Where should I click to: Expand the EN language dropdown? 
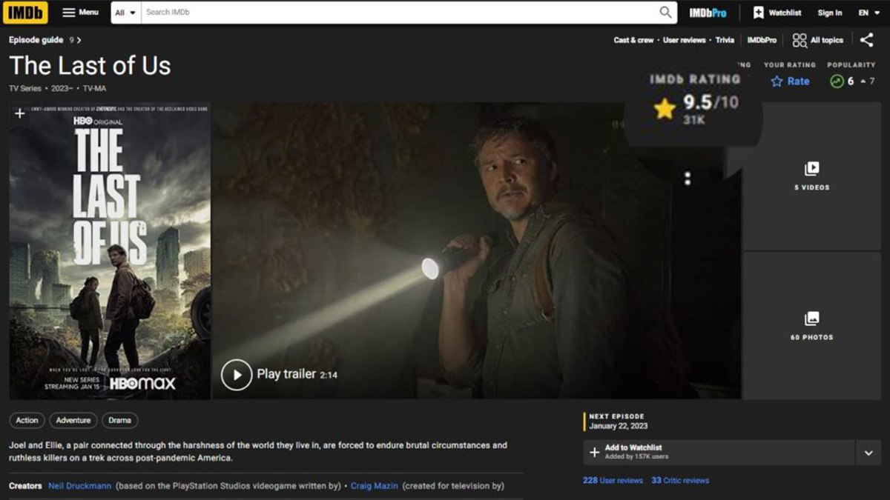[868, 13]
